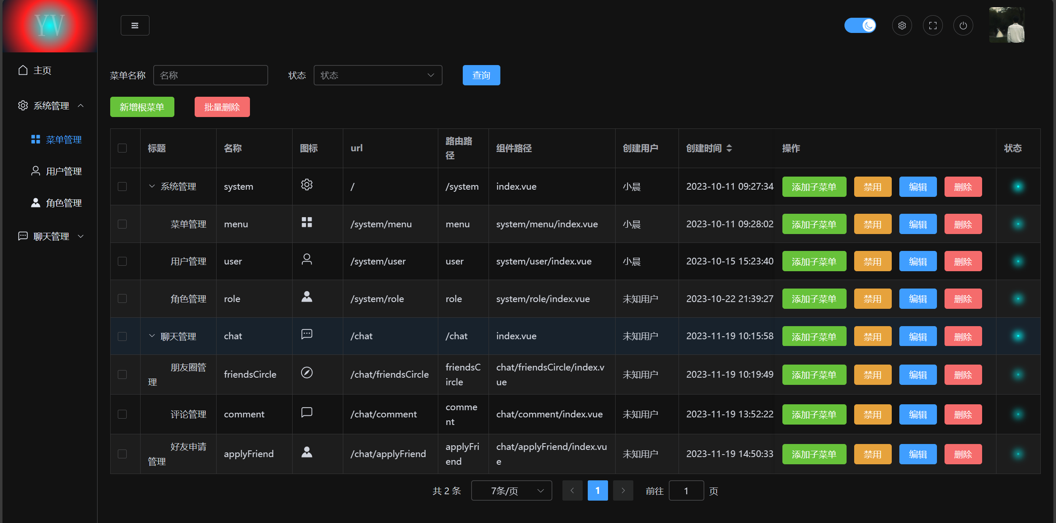1056x523 pixels.
Task: Collapse the 聊天管理 table row
Action: pos(152,336)
